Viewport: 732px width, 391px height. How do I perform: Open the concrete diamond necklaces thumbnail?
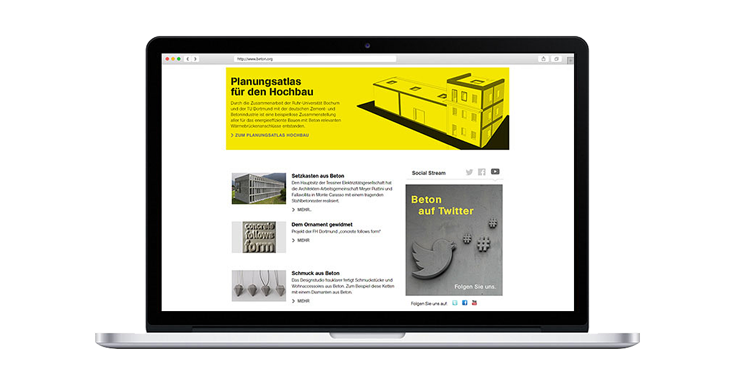tap(259, 285)
